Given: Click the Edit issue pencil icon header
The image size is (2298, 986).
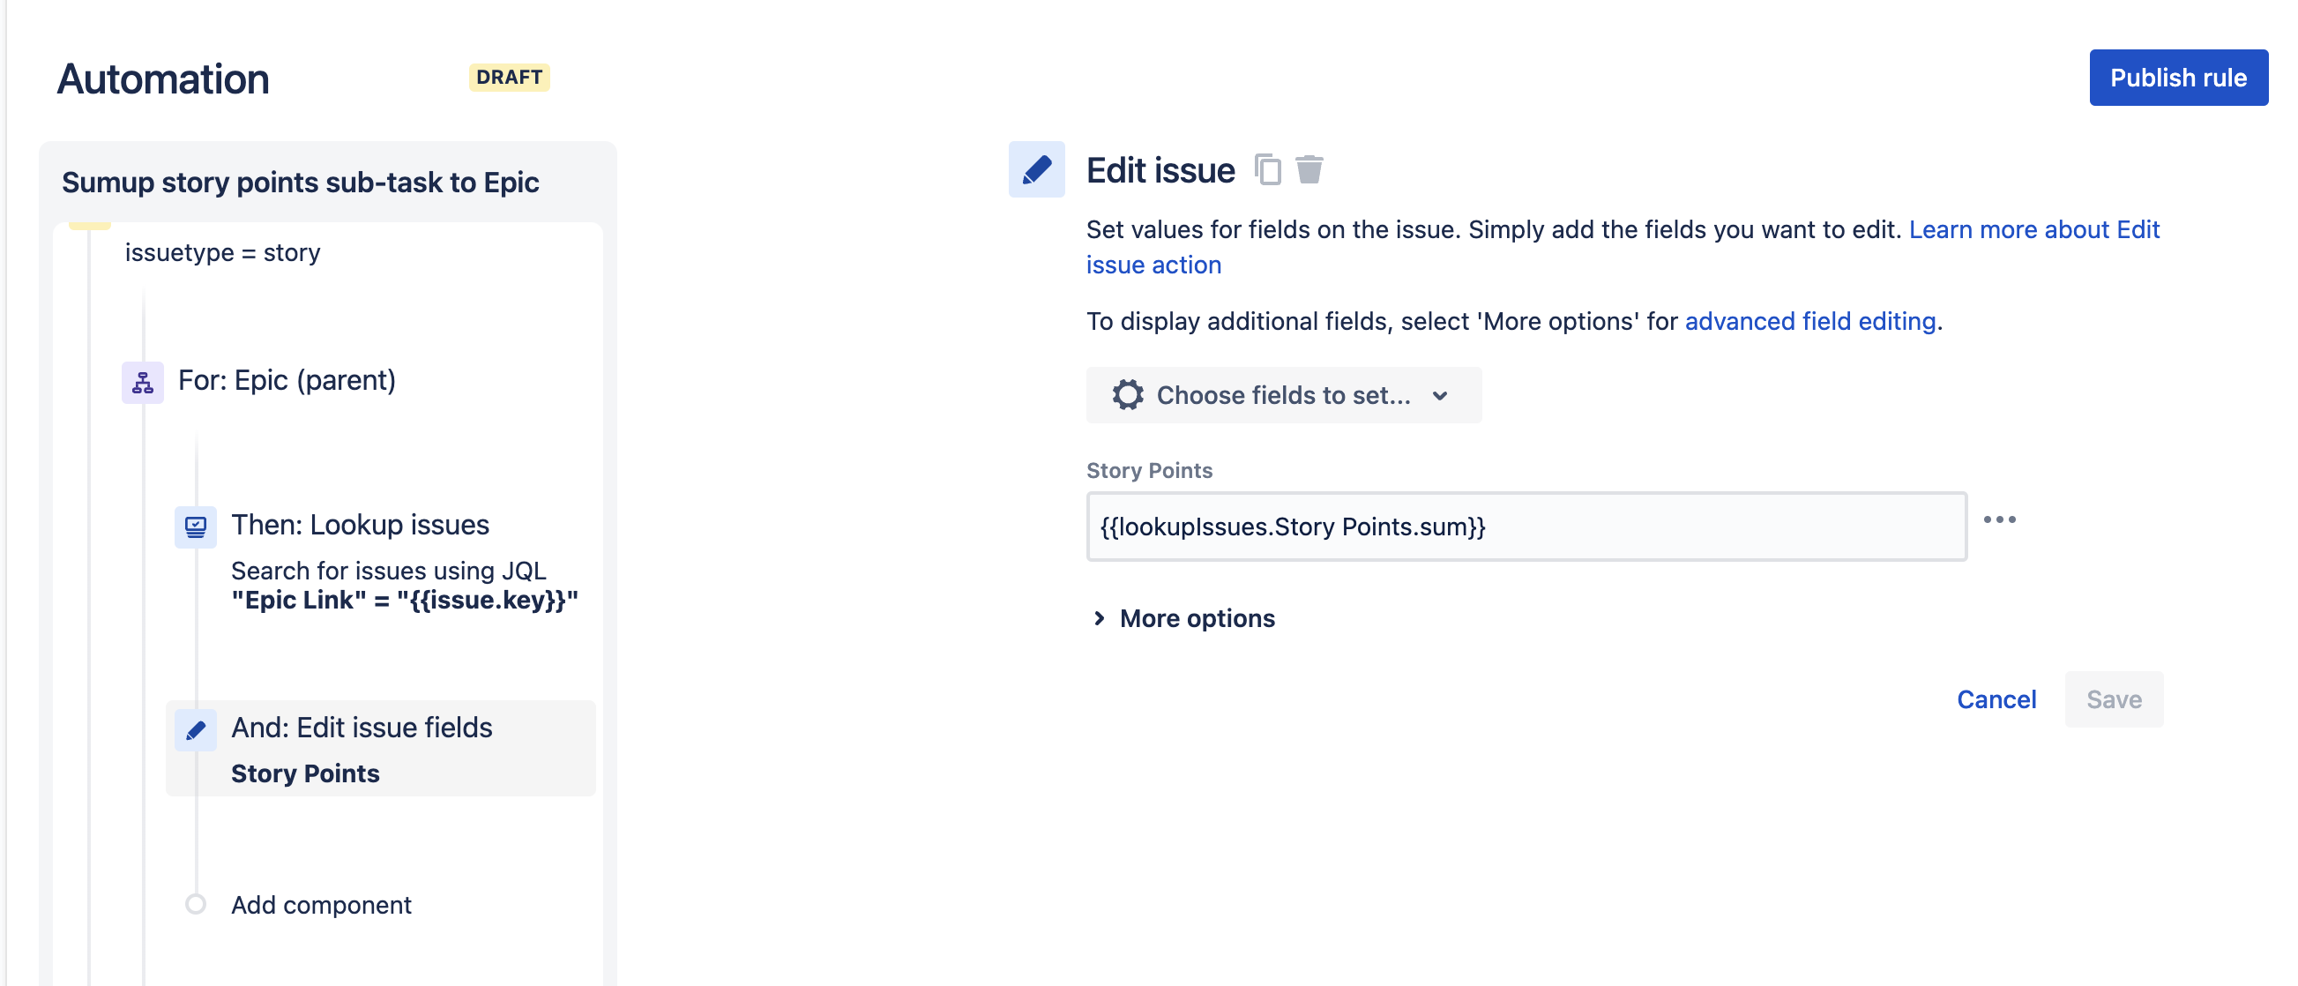Looking at the screenshot, I should click(1036, 169).
